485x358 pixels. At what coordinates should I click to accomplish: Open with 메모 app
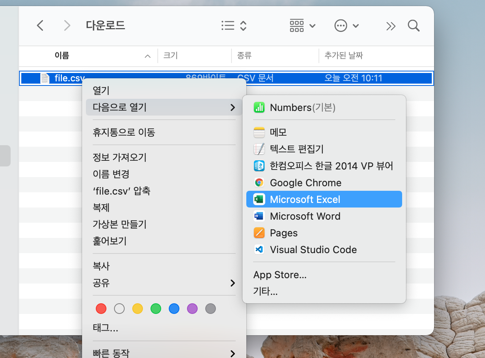click(324, 132)
